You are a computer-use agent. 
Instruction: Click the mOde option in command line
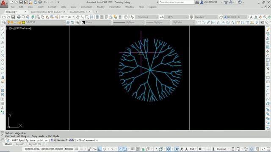pos(72,140)
